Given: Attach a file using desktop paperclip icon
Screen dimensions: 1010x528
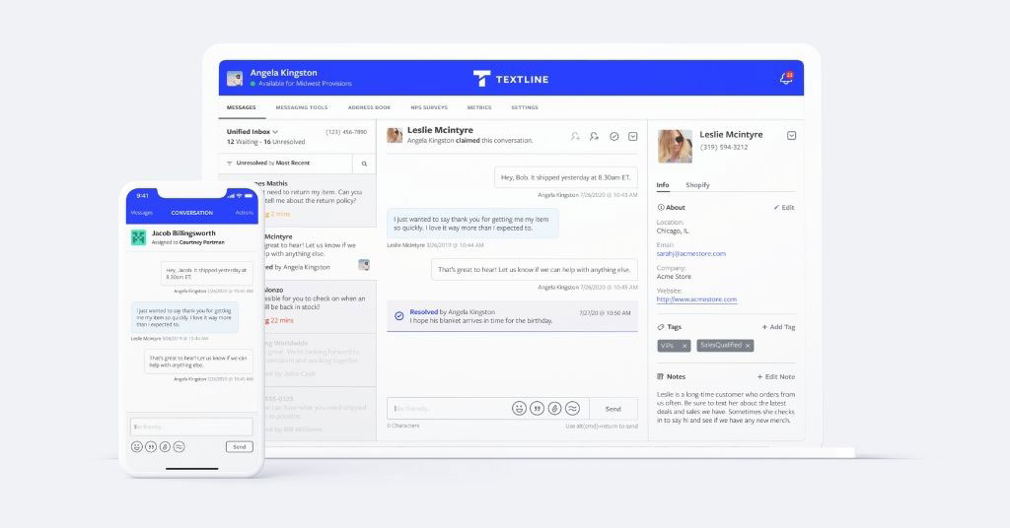Looking at the screenshot, I should pyautogui.click(x=554, y=409).
